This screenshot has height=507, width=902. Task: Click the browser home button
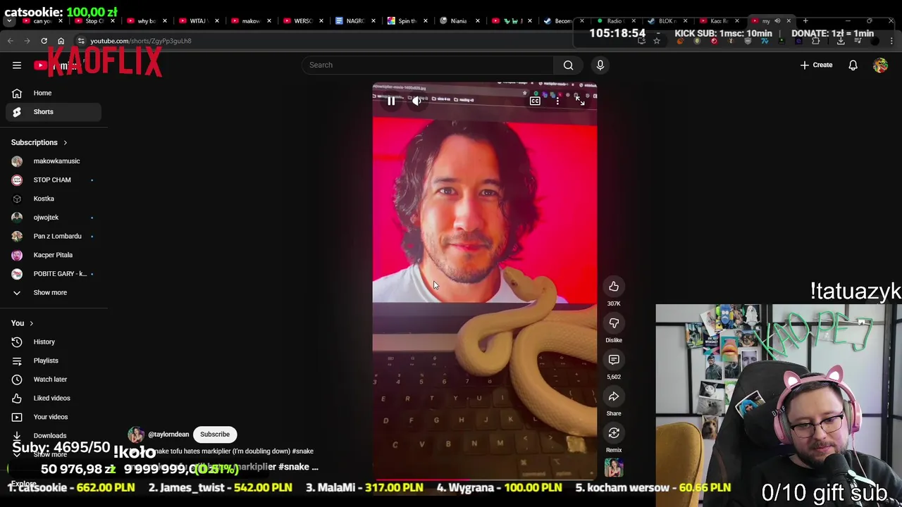[x=61, y=41]
